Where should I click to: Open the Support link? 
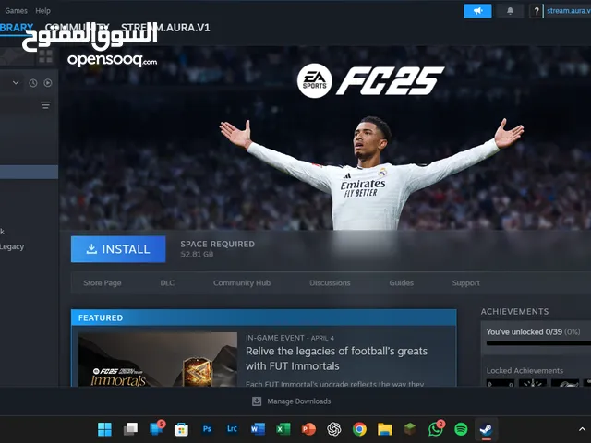click(466, 283)
